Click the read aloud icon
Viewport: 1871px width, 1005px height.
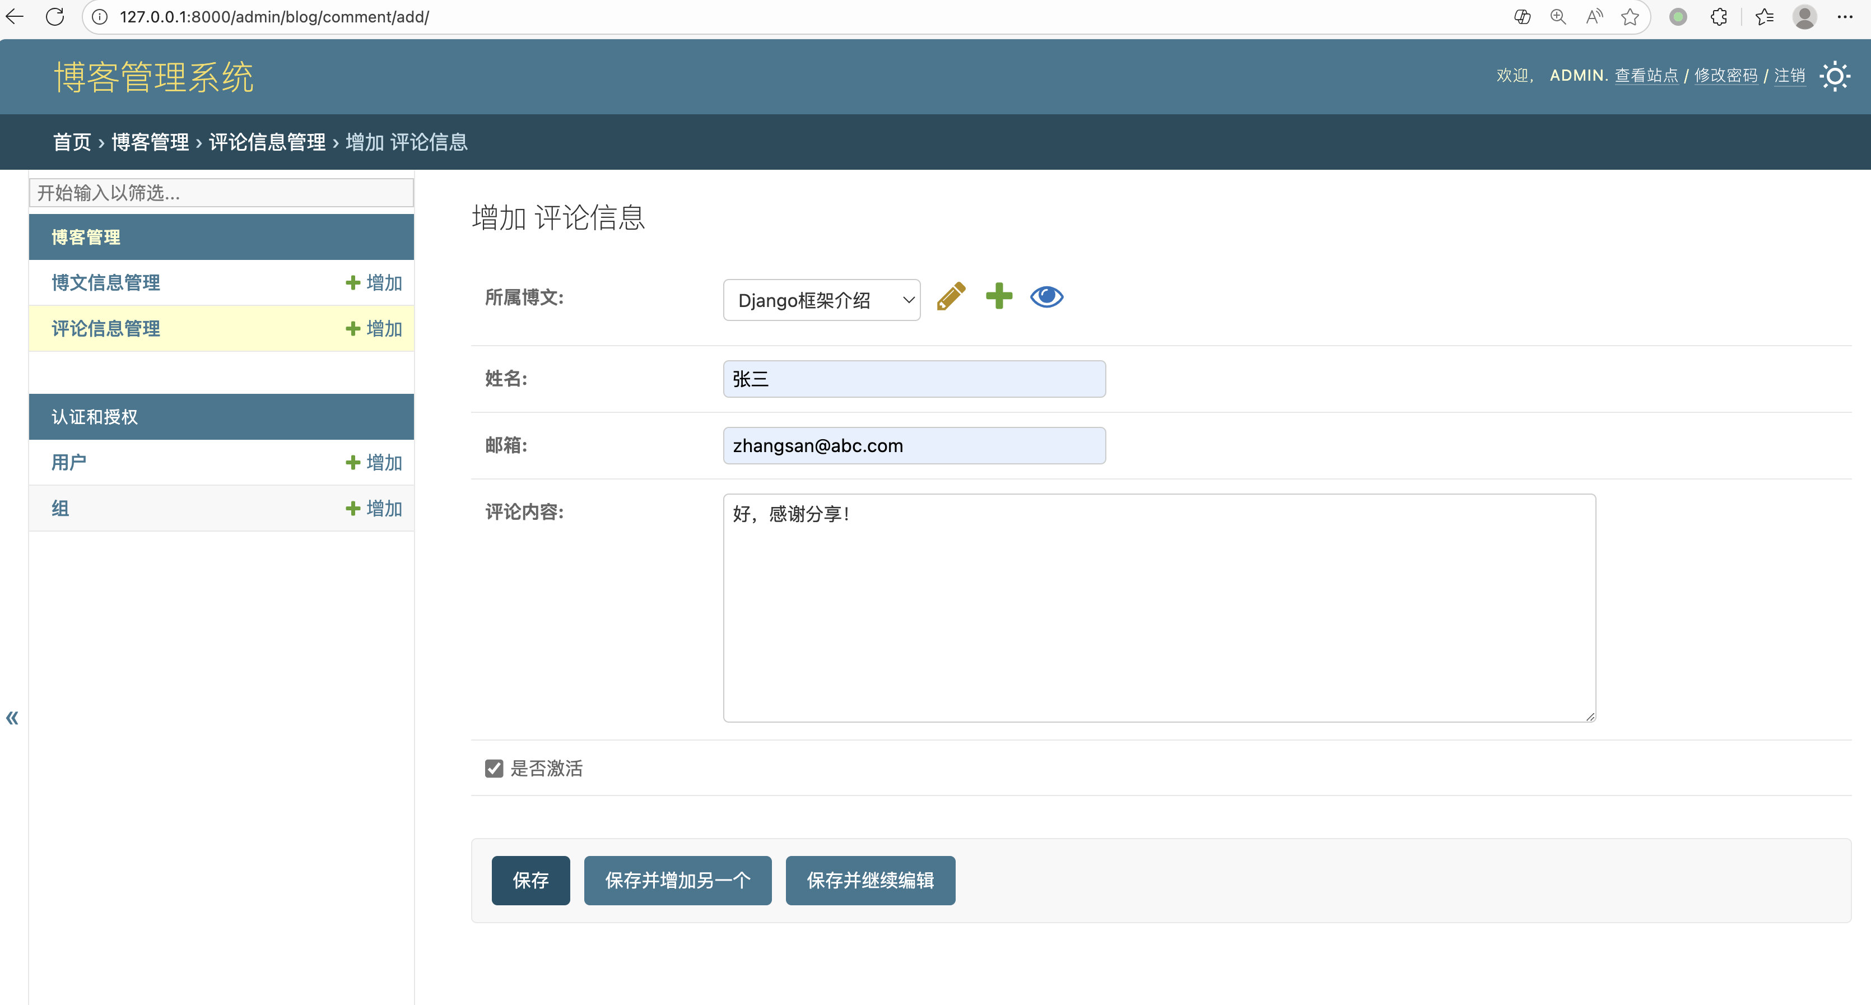click(1594, 17)
